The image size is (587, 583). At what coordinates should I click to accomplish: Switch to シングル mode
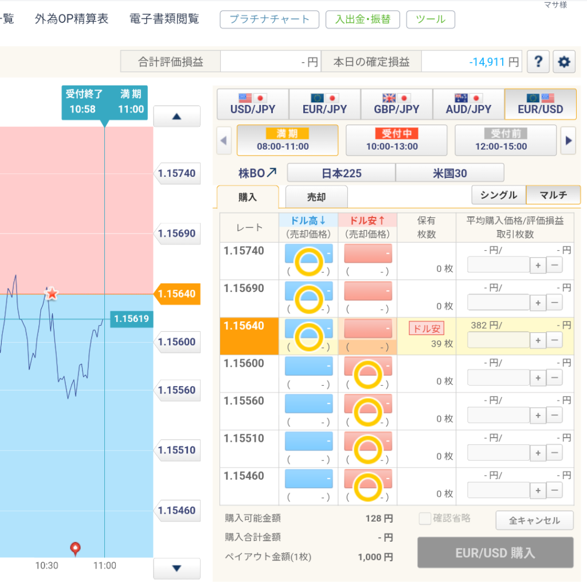pos(498,195)
